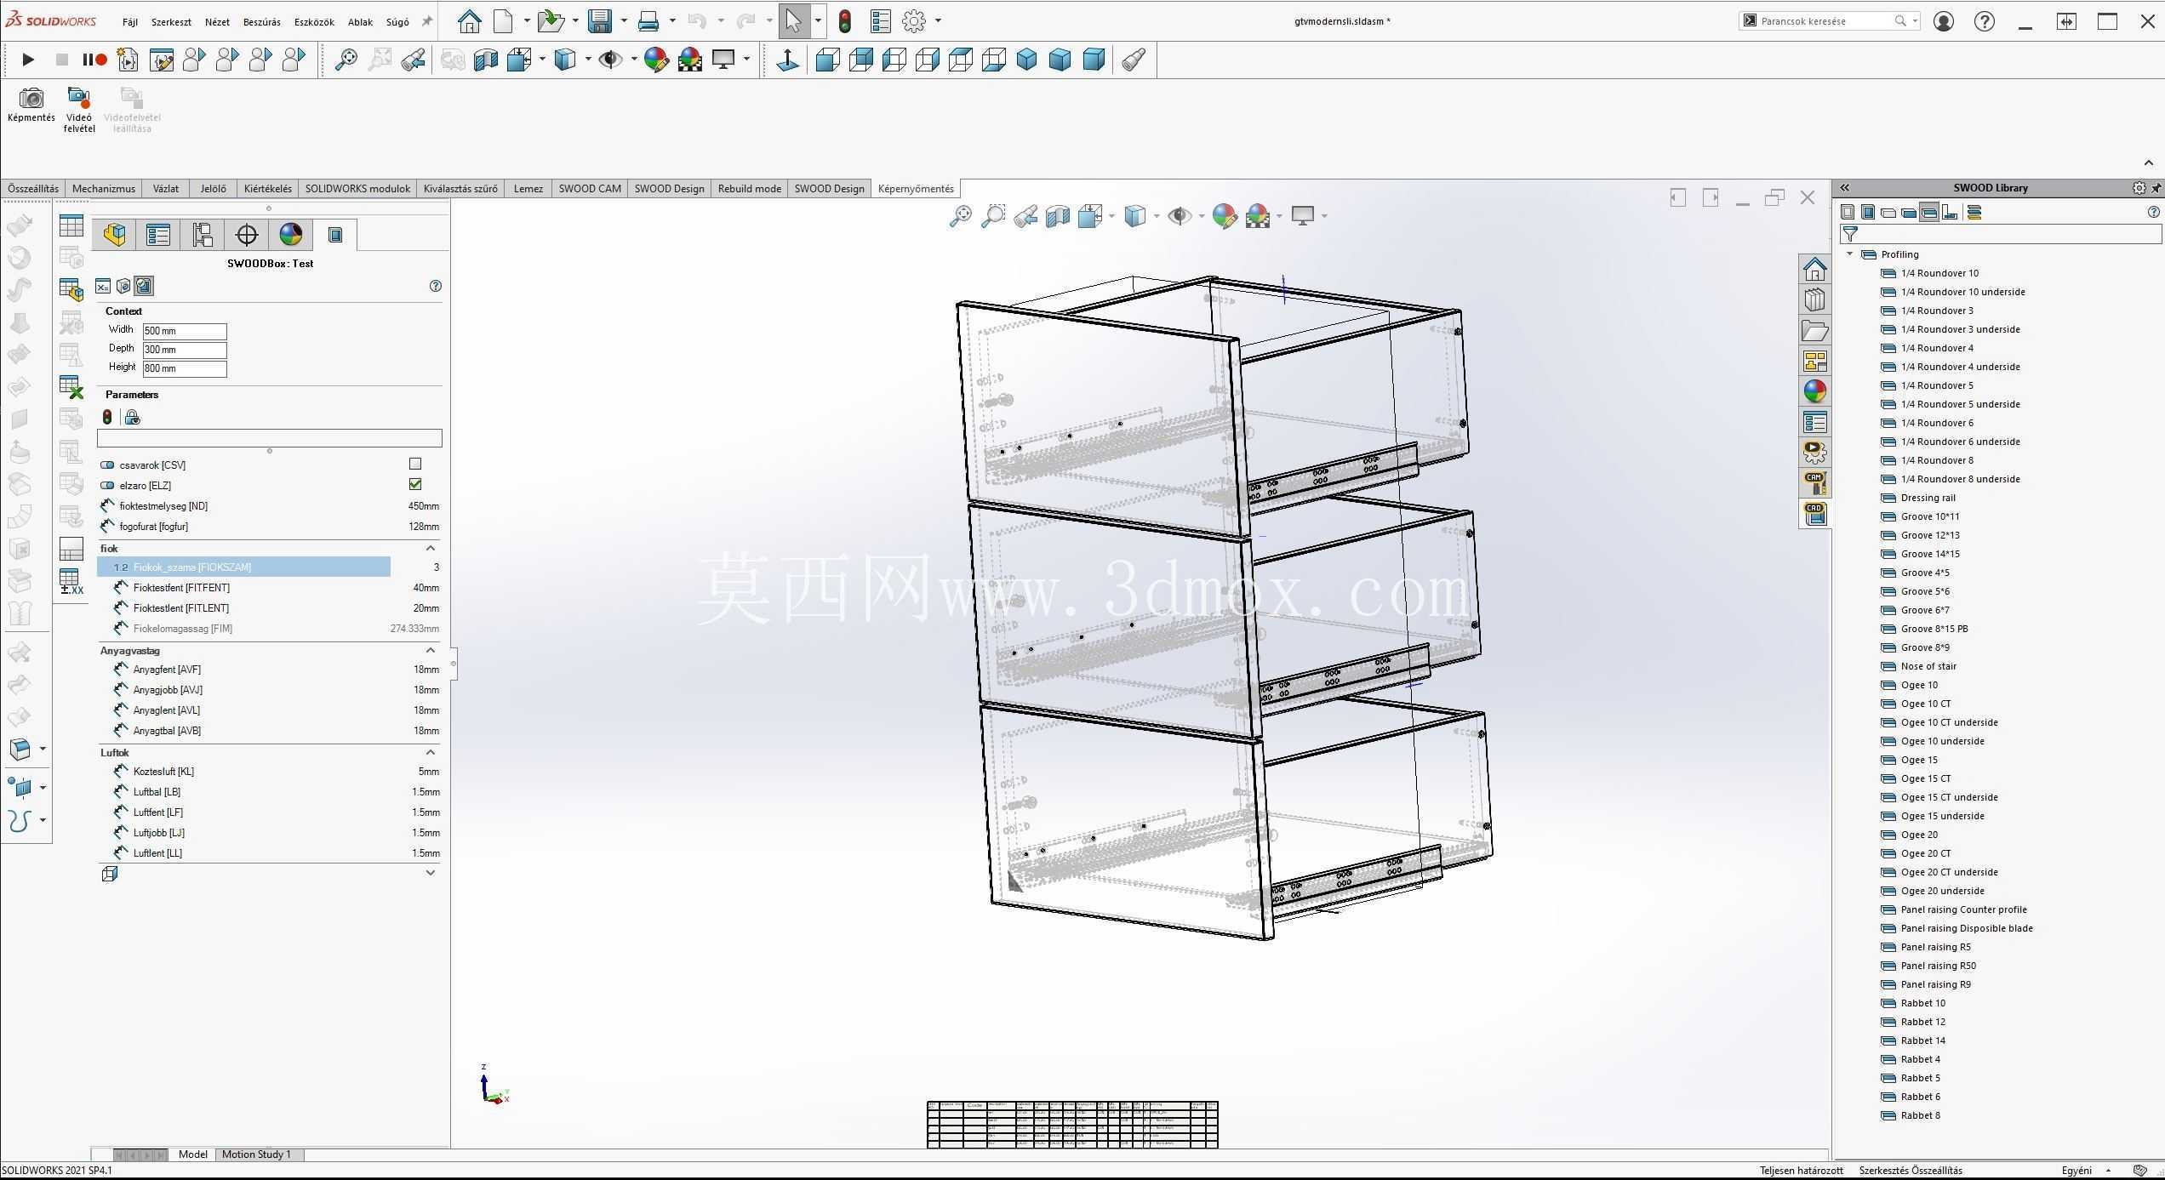The image size is (2165, 1180).
Task: Open the Open-file dropdown arrow
Action: point(575,21)
